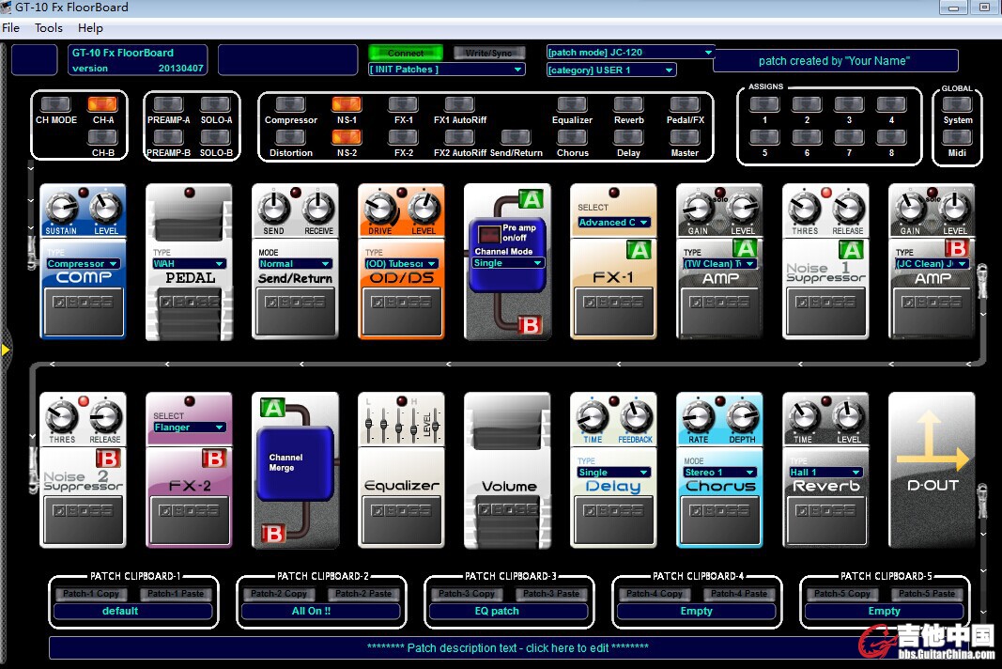Toggle the FX1 AutoRiff switch

pyautogui.click(x=459, y=105)
